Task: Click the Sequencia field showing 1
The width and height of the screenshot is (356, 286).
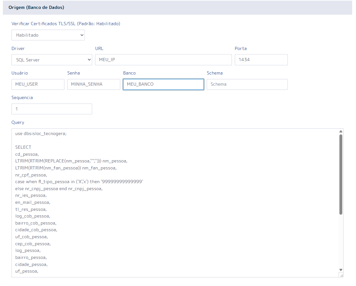Action: pyautogui.click(x=52, y=109)
